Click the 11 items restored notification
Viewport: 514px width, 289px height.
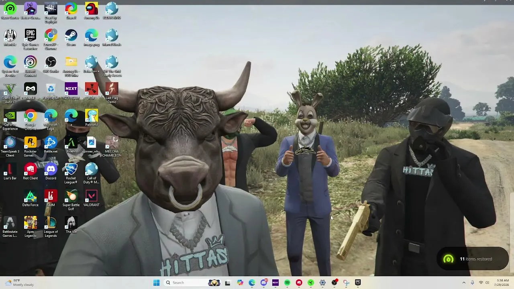pyautogui.click(x=473, y=259)
